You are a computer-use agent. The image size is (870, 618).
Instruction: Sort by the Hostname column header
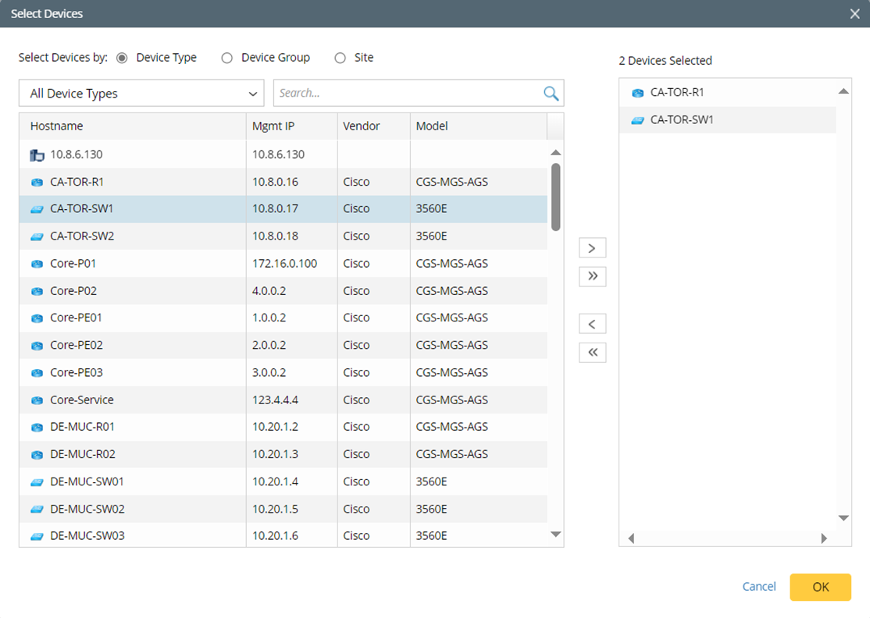[56, 126]
